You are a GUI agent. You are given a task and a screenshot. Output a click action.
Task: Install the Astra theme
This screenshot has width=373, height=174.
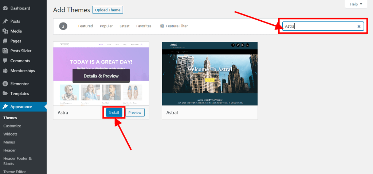coord(114,113)
